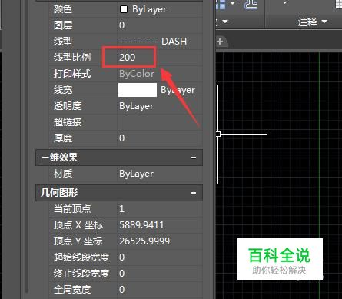Click the empty 超链接 value field
Image resolution: width=342 pixels, height=299 pixels.
click(160, 122)
